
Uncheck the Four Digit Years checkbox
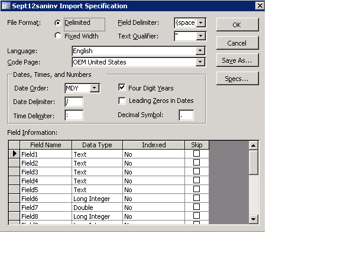click(122, 88)
